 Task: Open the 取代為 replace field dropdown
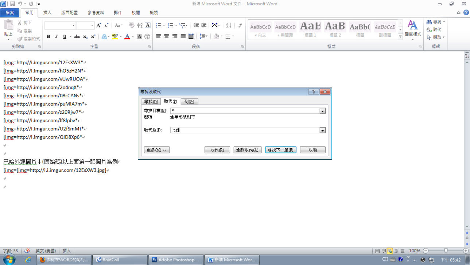[322, 130]
